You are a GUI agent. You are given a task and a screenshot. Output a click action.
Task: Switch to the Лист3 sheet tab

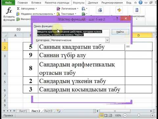[48, 111]
